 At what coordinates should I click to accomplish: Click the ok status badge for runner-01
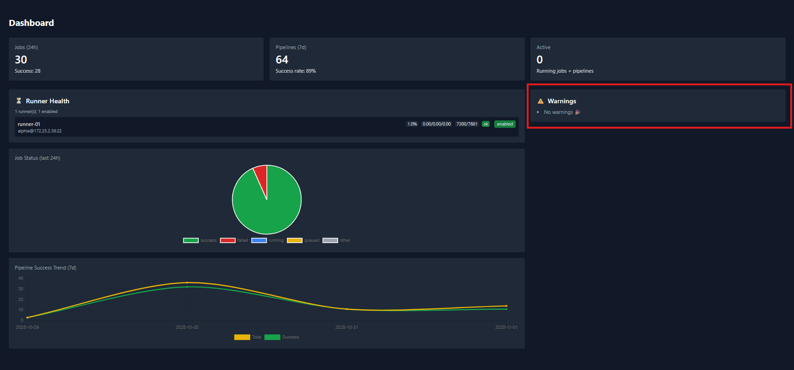[x=486, y=124]
